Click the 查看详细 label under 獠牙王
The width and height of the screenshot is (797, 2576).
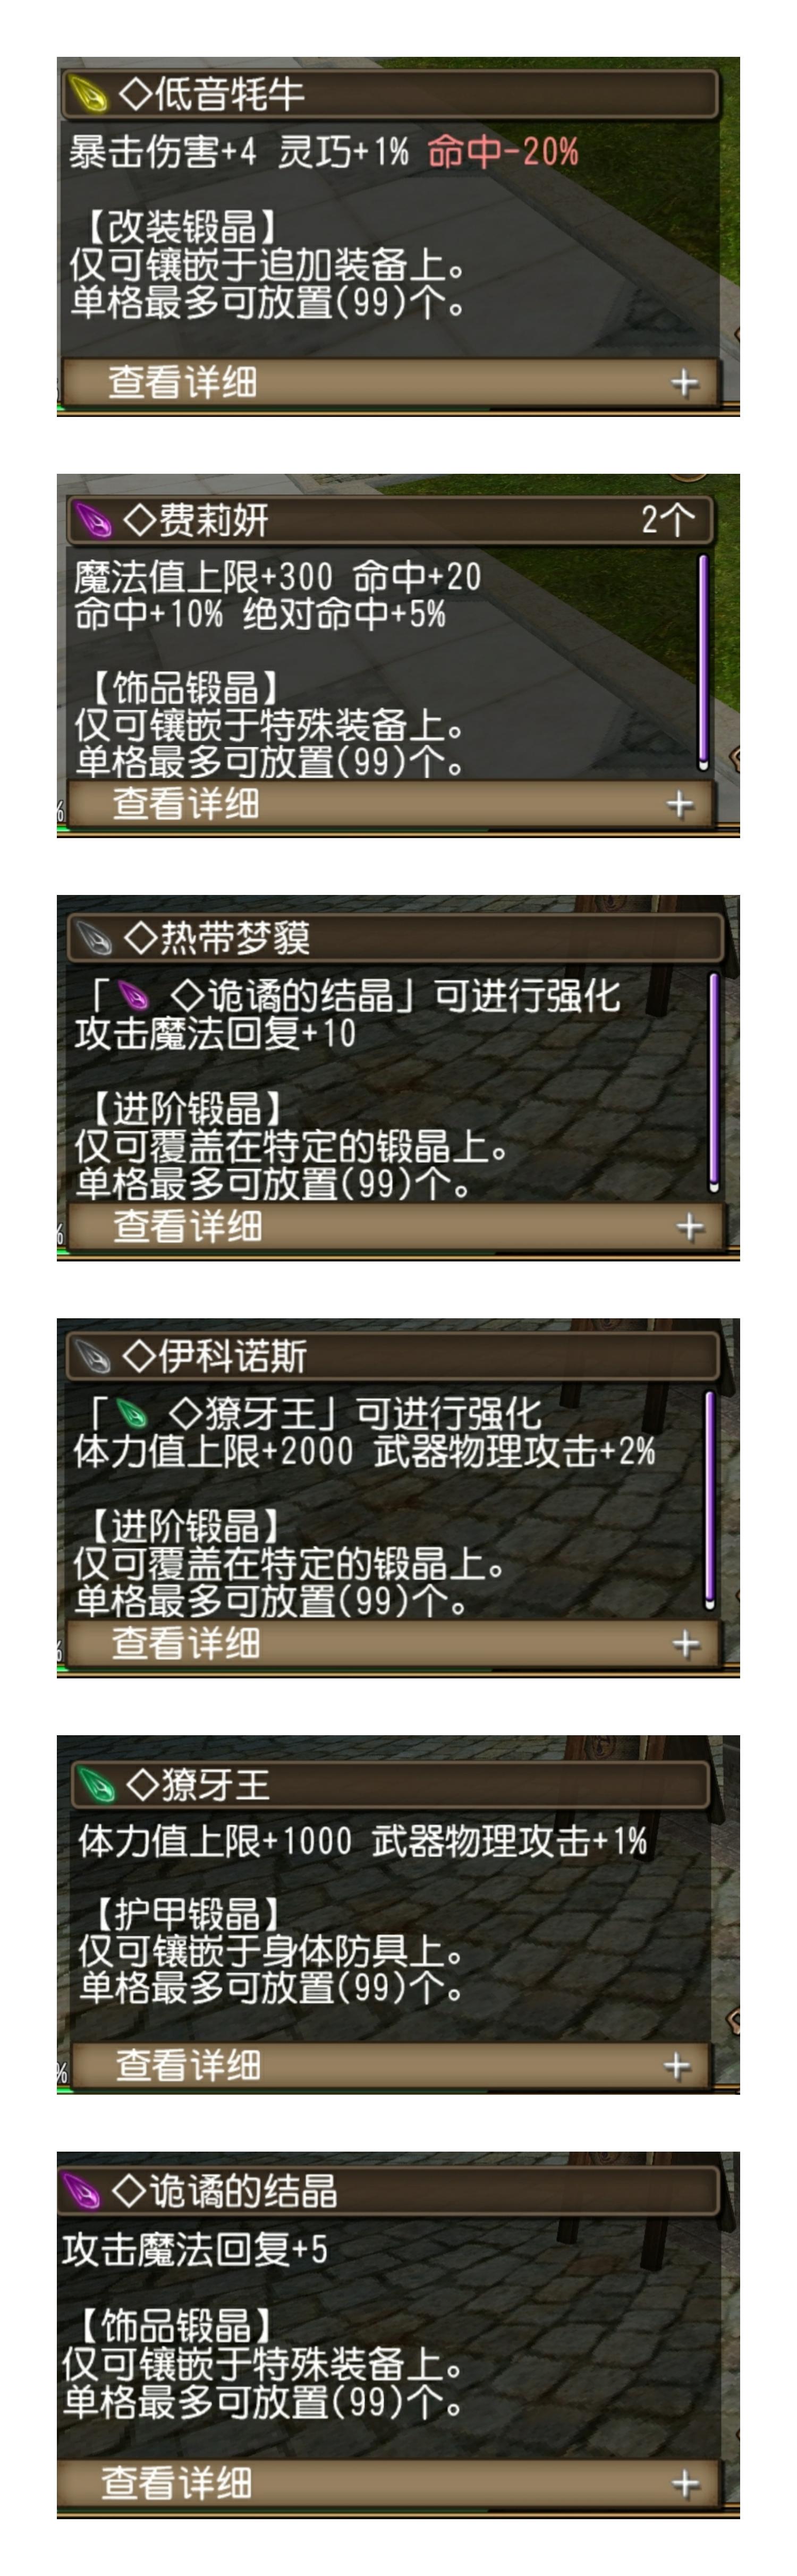[188, 2066]
